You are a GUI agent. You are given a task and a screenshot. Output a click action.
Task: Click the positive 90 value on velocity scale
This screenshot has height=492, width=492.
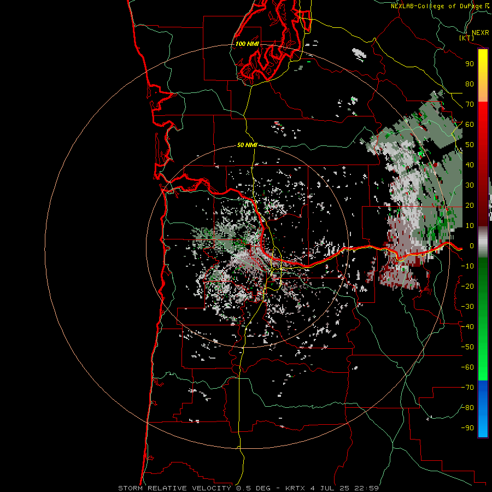(x=470, y=64)
